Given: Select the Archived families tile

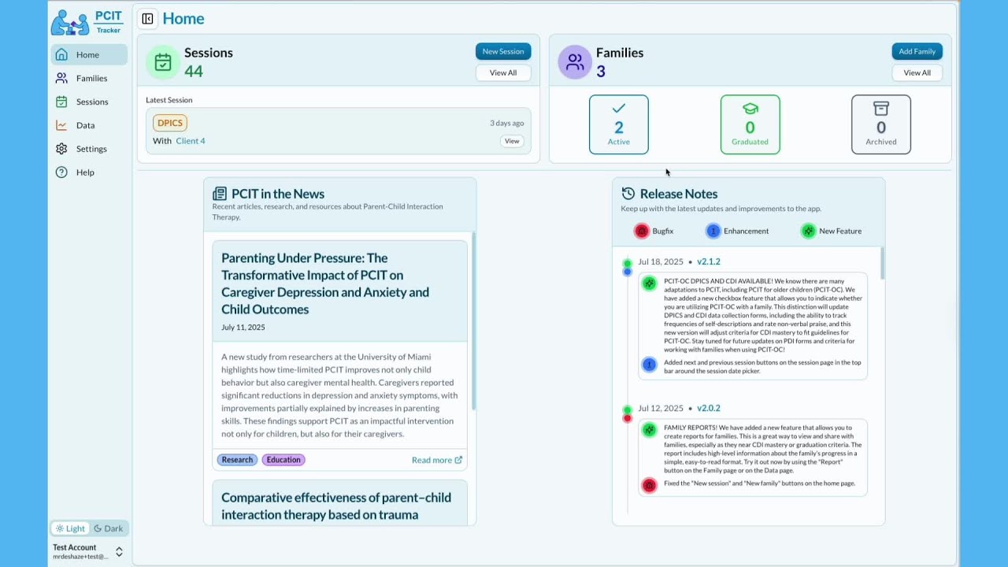Looking at the screenshot, I should pyautogui.click(x=881, y=124).
